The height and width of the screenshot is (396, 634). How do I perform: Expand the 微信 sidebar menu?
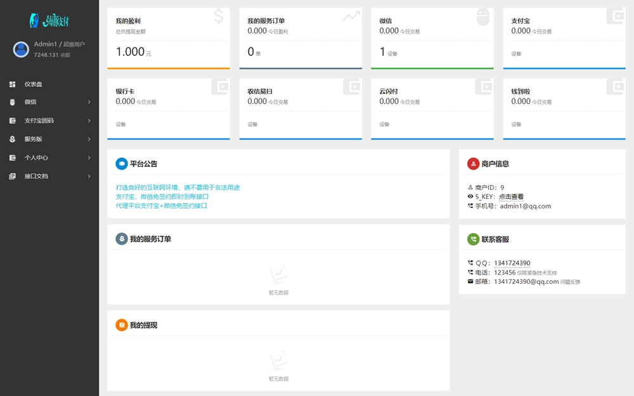pyautogui.click(x=49, y=102)
